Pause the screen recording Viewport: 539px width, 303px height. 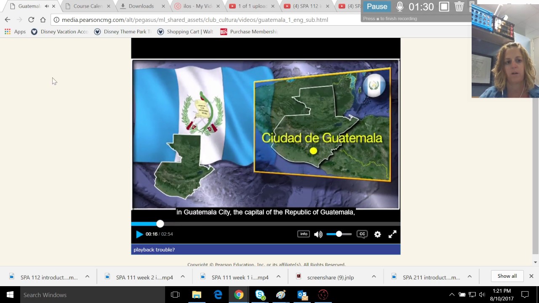point(377,7)
